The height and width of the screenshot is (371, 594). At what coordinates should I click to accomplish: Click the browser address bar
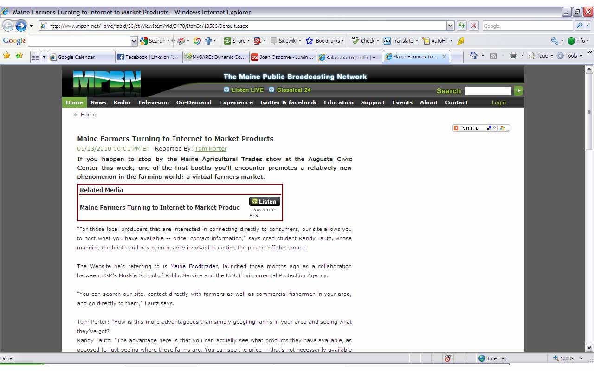coord(243,26)
